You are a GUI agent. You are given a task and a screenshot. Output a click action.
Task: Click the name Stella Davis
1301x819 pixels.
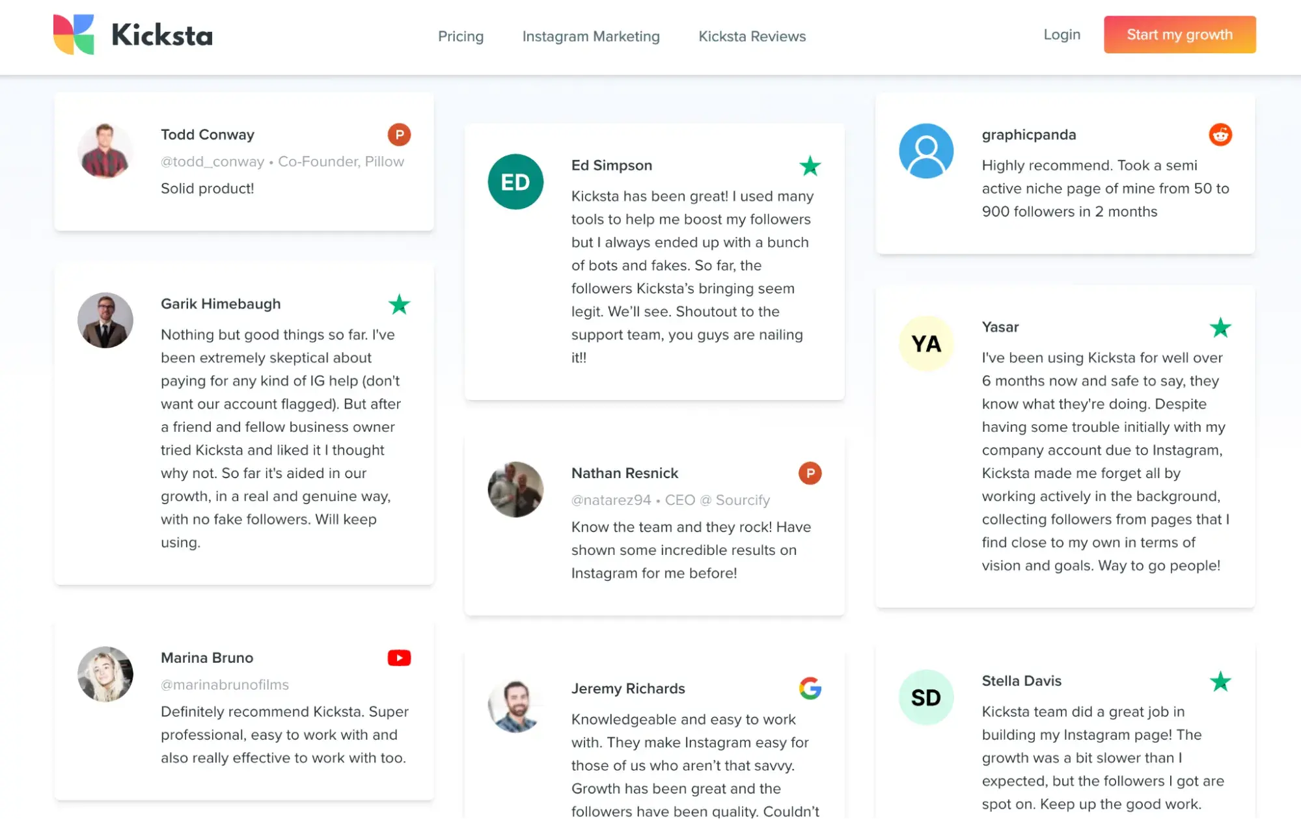tap(1021, 681)
